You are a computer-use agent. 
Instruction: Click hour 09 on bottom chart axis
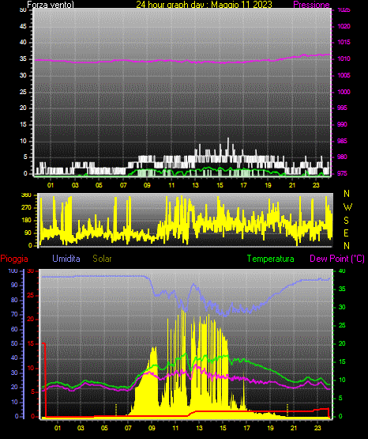pyautogui.click(x=152, y=428)
